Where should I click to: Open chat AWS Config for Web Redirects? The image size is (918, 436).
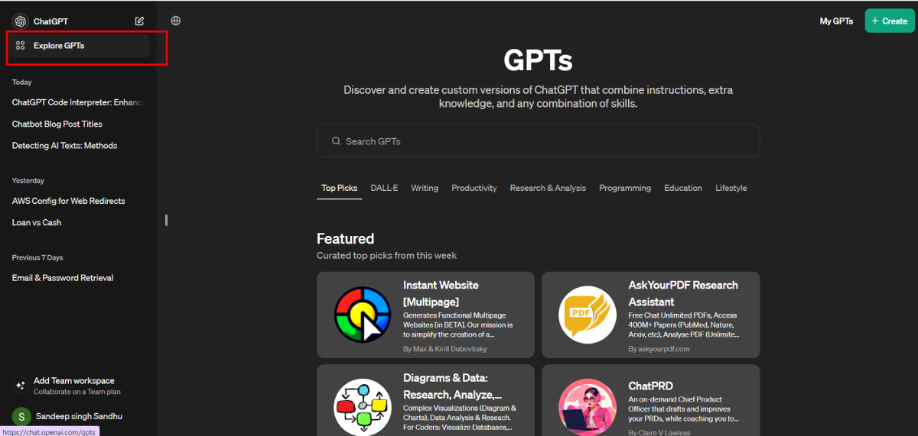68,201
